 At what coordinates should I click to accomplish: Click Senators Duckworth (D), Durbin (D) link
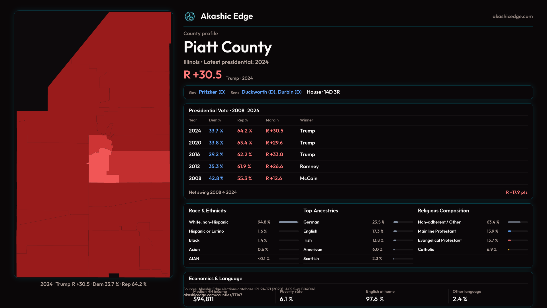[x=271, y=92]
